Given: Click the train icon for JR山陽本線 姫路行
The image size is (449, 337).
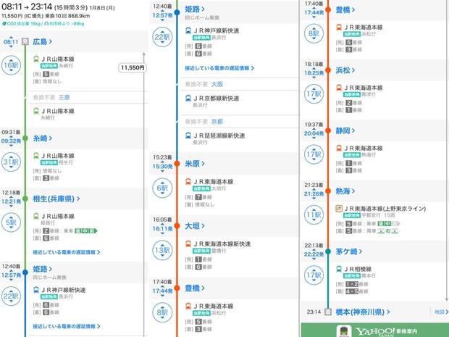Looking at the screenshot, I should point(36,217).
